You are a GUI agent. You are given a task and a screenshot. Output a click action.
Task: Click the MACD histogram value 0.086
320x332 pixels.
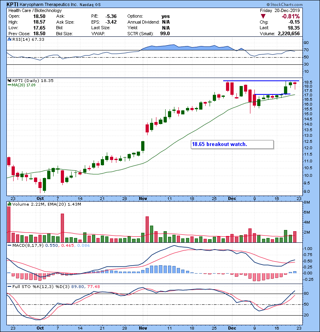[84, 246]
